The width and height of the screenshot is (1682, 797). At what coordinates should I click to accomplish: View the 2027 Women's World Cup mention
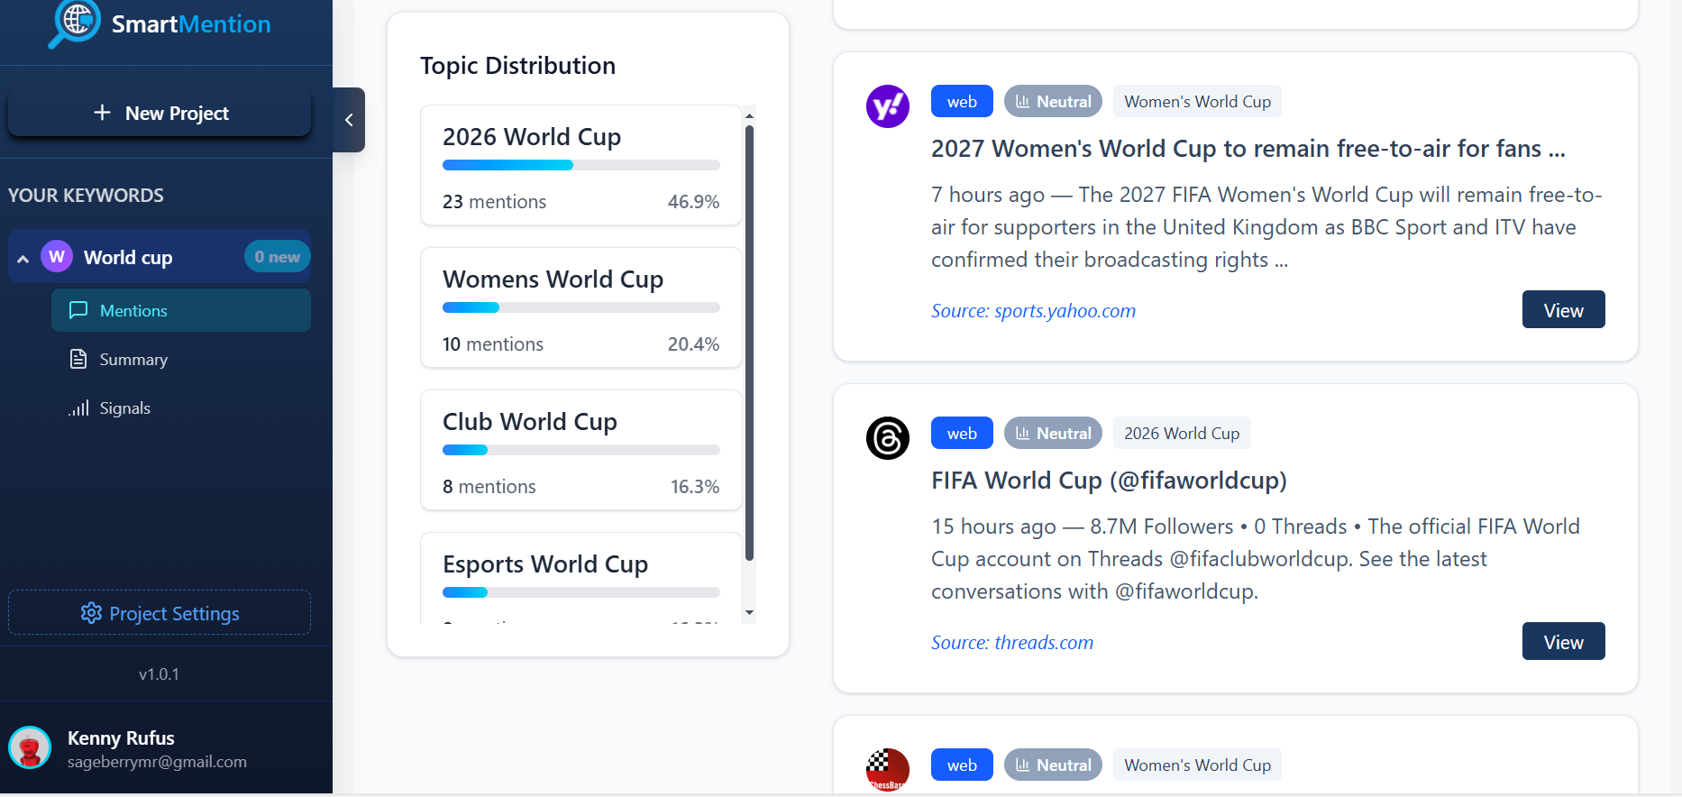coord(1563,310)
